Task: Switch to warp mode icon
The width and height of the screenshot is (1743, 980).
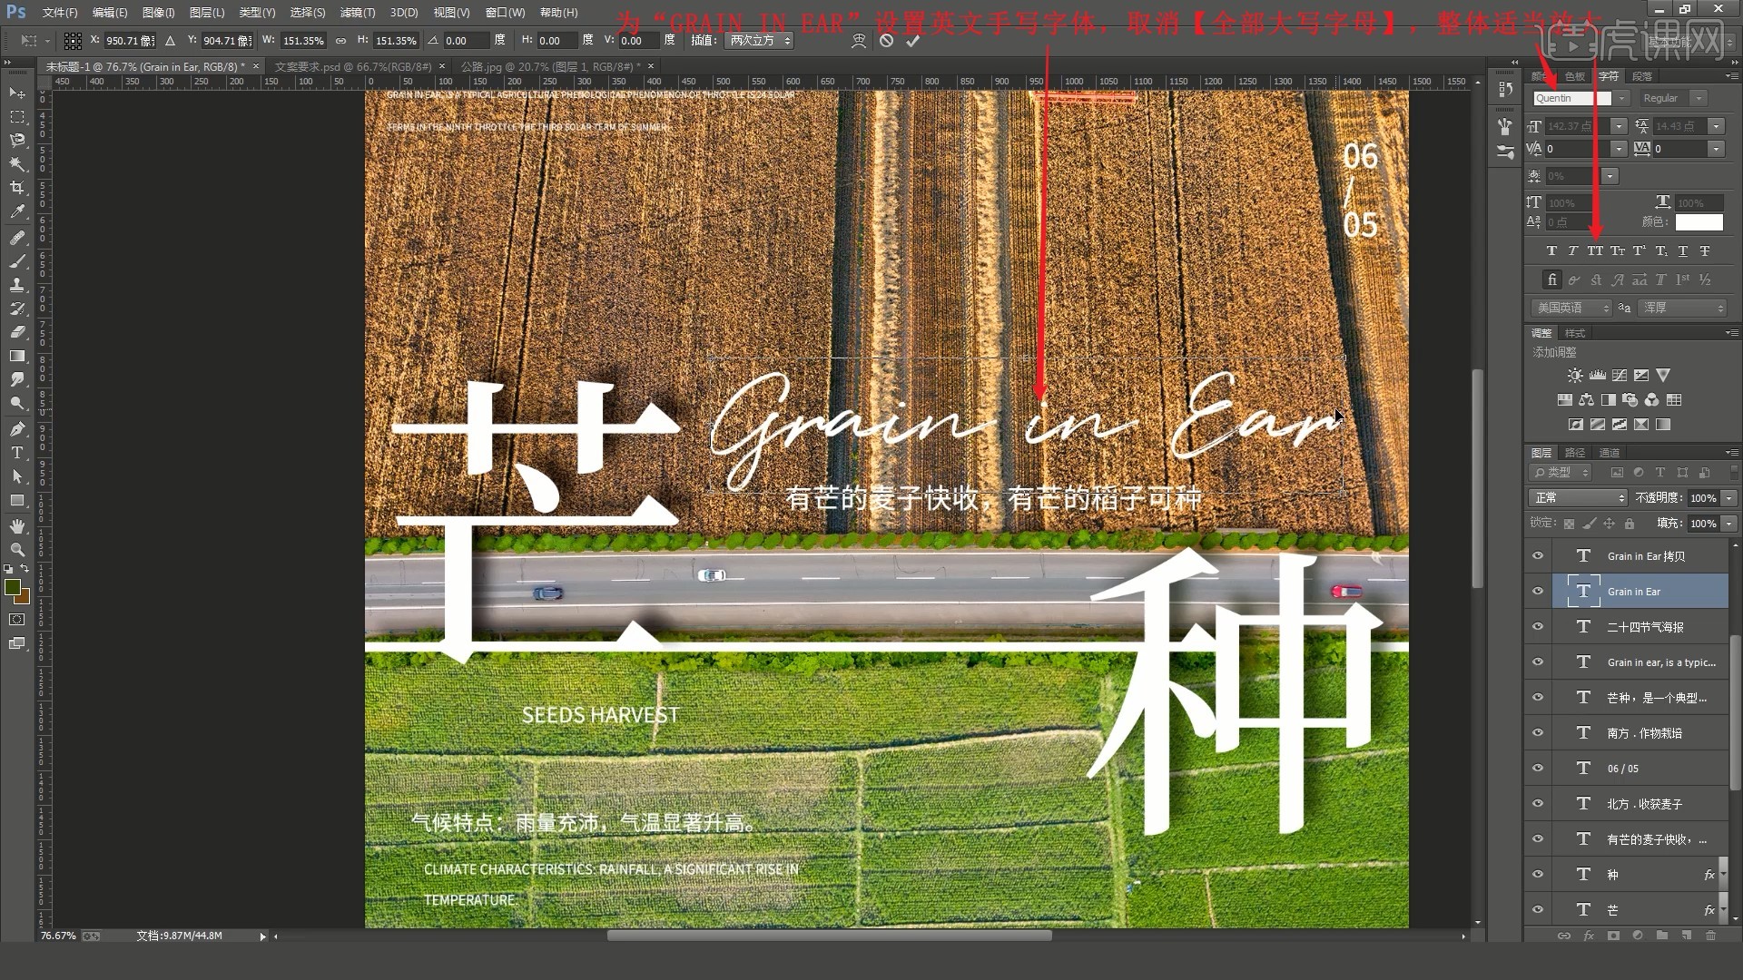Action: point(859,40)
